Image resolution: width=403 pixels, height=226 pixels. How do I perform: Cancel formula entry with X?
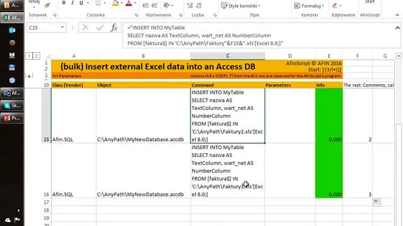pos(86,28)
